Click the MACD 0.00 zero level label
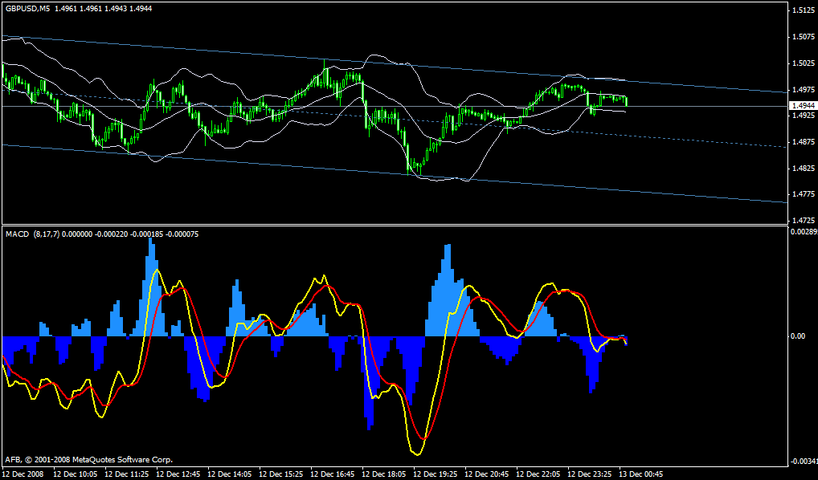The height and width of the screenshot is (480, 818). point(798,336)
